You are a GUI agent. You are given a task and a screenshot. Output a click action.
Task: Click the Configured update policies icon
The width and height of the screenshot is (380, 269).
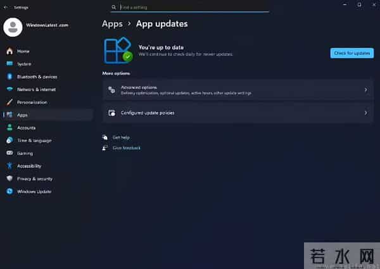(x=111, y=113)
